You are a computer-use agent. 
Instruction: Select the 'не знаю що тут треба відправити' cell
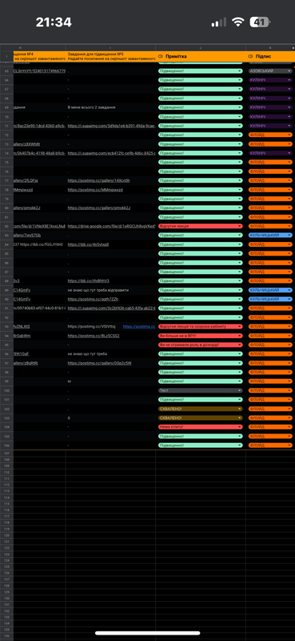click(110, 290)
